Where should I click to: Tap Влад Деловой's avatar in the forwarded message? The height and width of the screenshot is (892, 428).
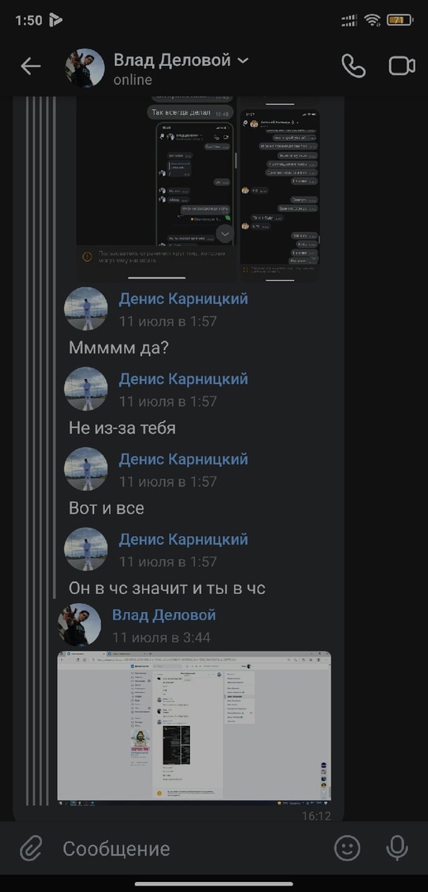click(x=79, y=625)
